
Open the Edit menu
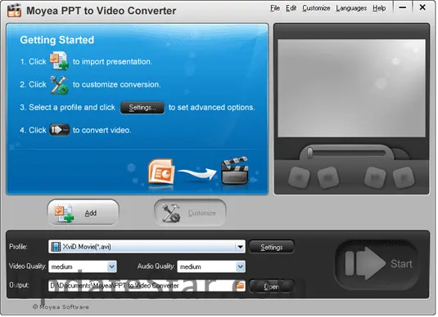tap(291, 8)
